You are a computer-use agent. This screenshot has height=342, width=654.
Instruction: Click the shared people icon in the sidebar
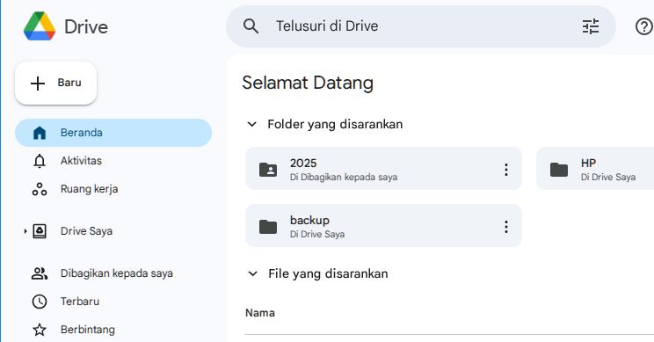point(40,273)
